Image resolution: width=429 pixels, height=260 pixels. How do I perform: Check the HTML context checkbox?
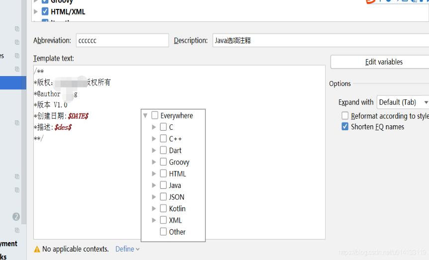164,173
